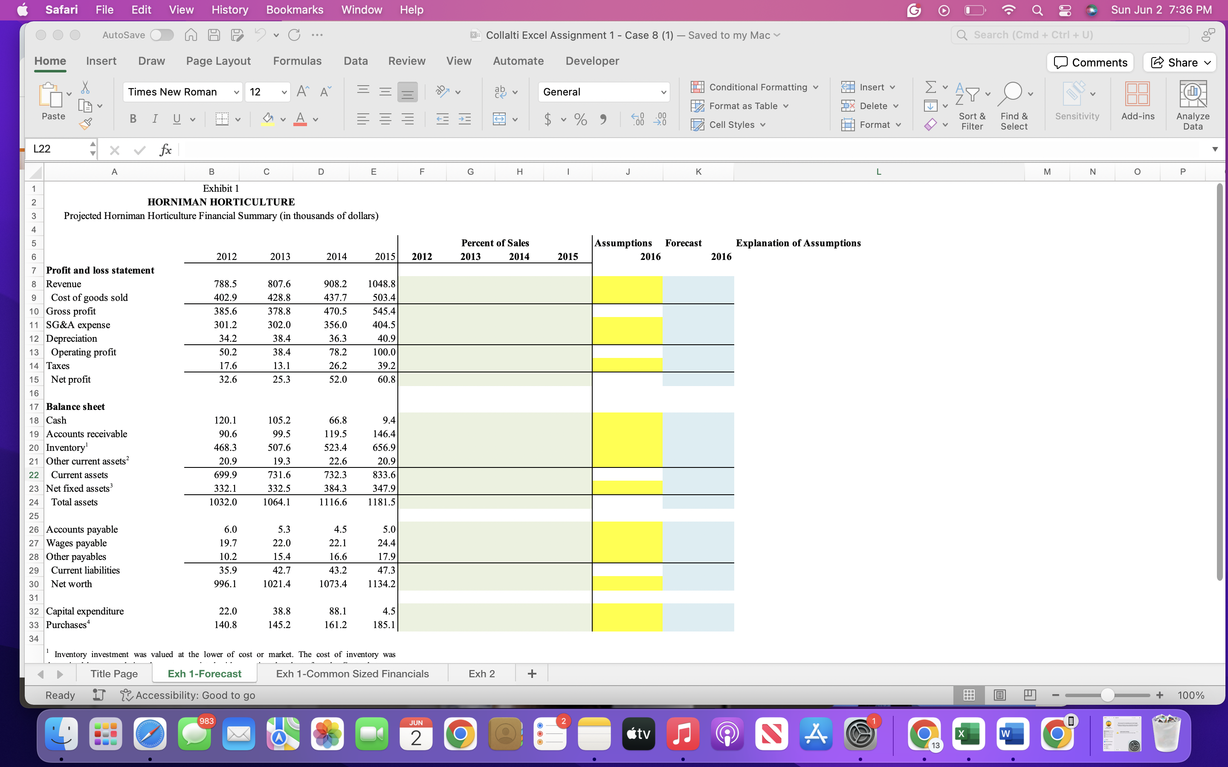The height and width of the screenshot is (767, 1228).
Task: Switch to Exh 1-Common Sized Financials sheet
Action: [352, 674]
